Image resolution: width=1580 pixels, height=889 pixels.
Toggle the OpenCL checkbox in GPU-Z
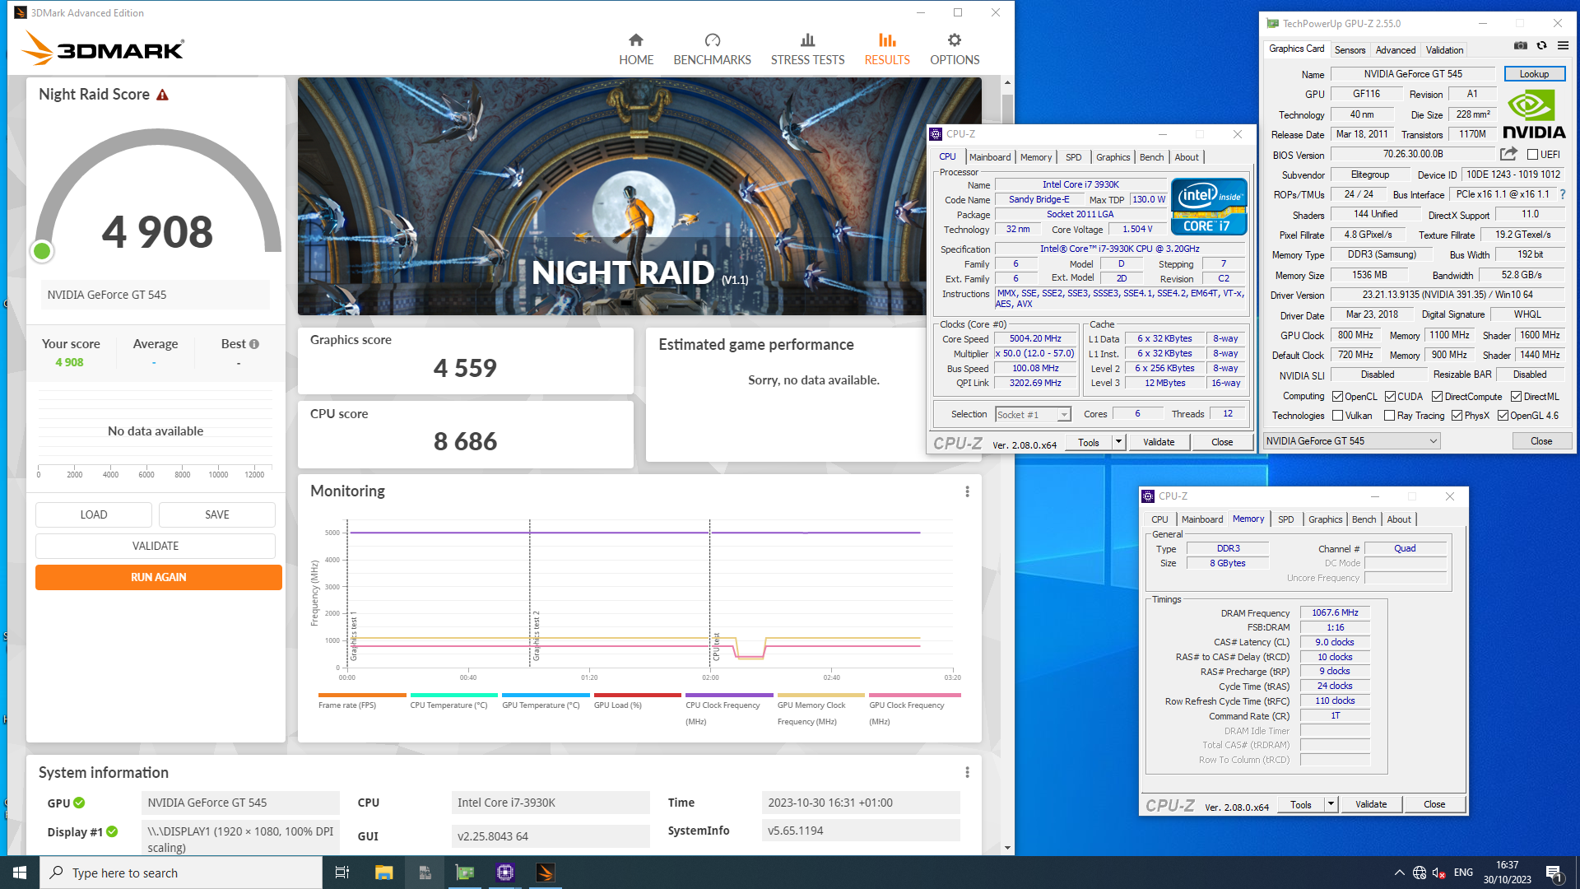[1338, 397]
